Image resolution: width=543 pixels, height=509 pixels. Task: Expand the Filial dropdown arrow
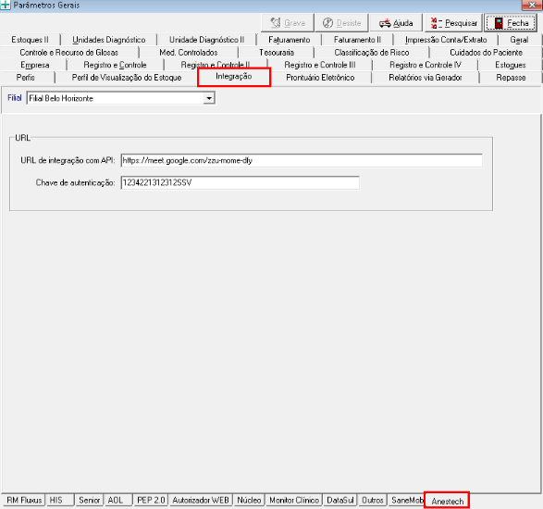coord(209,98)
